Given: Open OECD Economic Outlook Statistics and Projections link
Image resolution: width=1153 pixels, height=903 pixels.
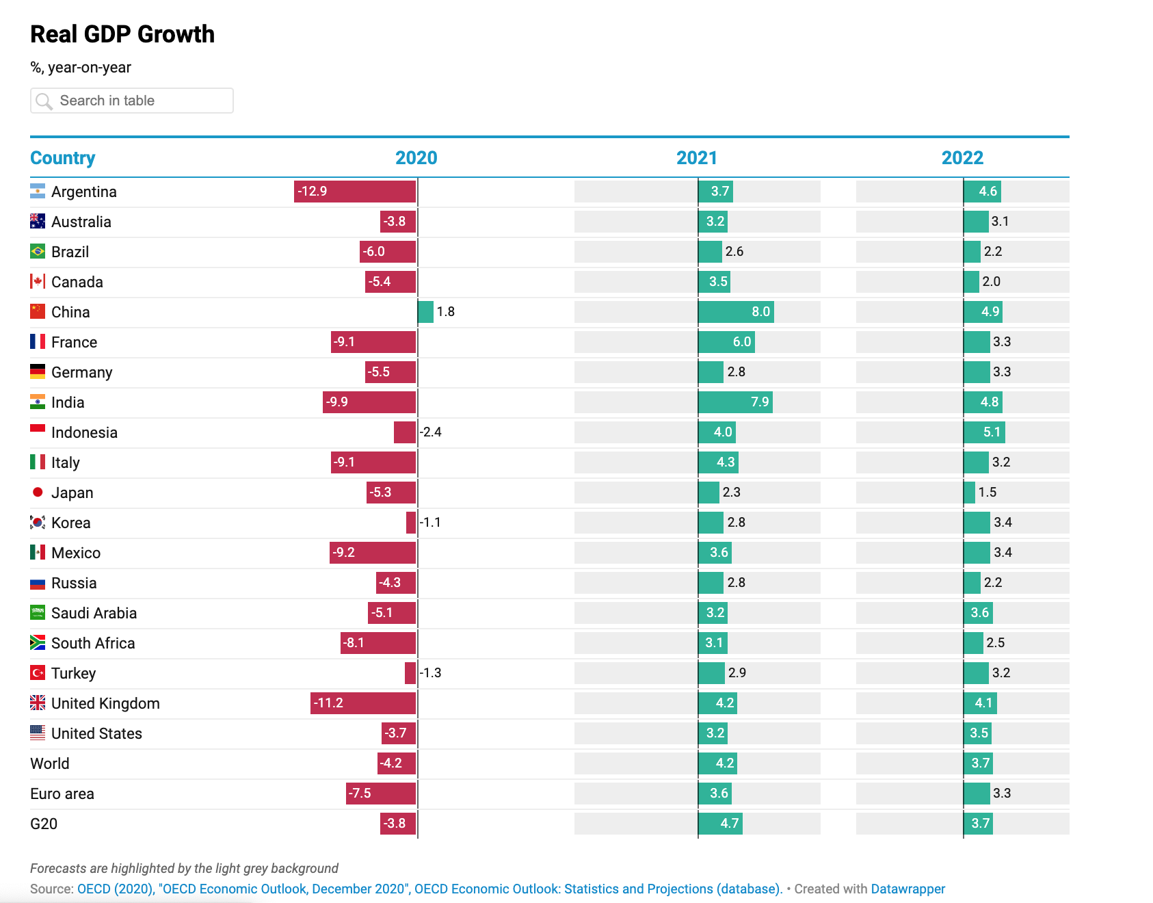Looking at the screenshot, I should [598, 889].
